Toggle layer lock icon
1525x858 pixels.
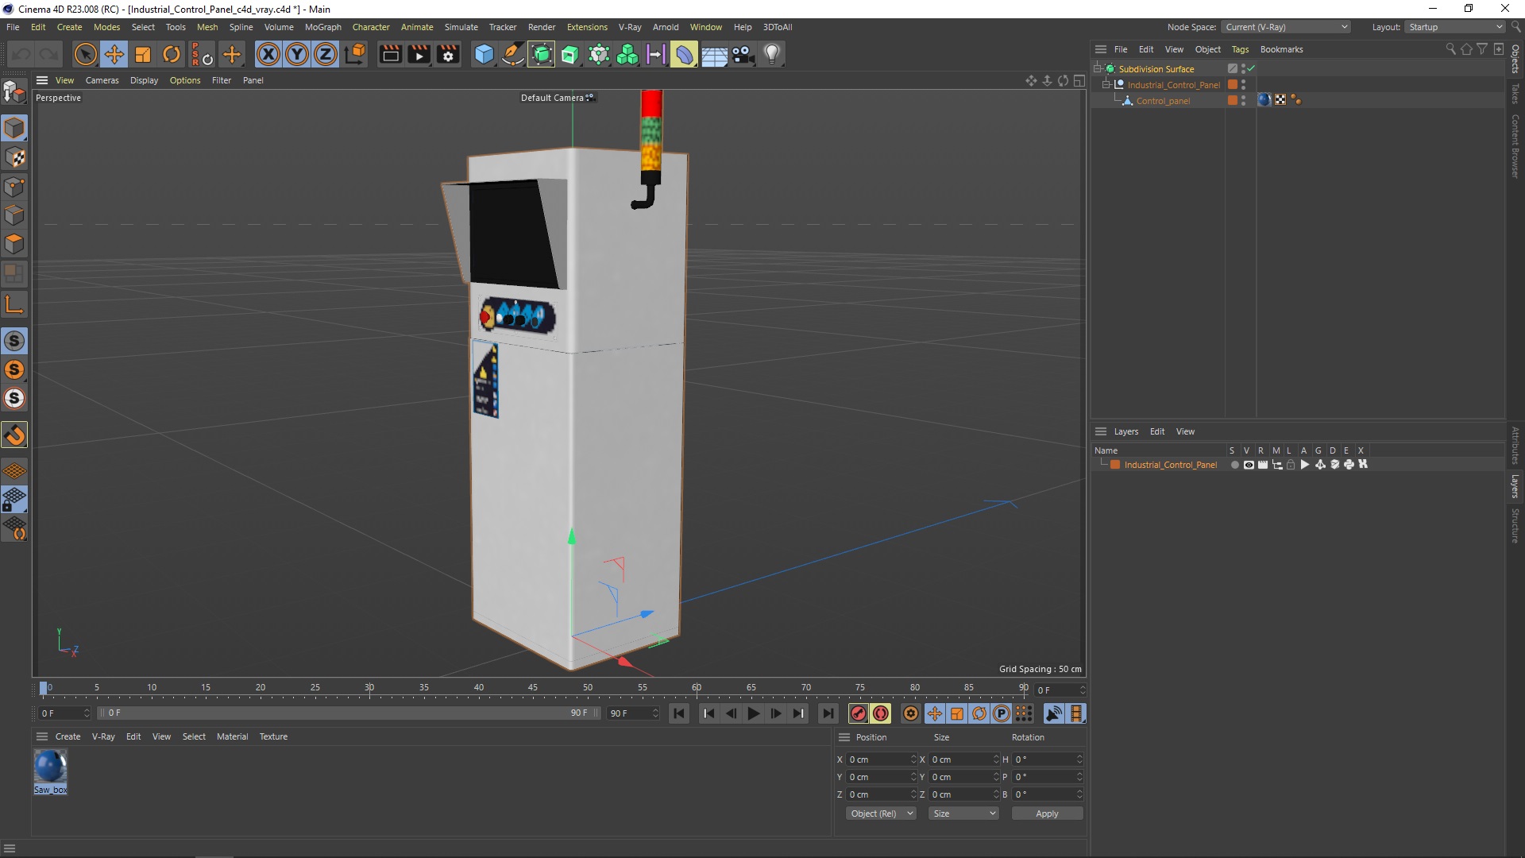click(x=1291, y=465)
